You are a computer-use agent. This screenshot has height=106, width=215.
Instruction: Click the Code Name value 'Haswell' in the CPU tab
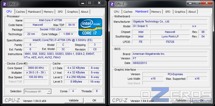[38, 25]
